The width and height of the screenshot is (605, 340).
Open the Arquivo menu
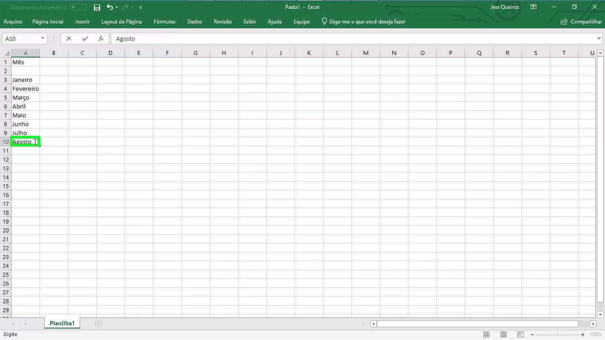[13, 22]
